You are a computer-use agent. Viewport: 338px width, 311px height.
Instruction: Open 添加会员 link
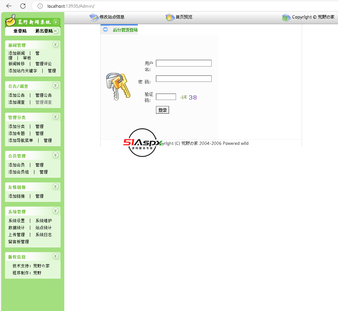pyautogui.click(x=17, y=165)
